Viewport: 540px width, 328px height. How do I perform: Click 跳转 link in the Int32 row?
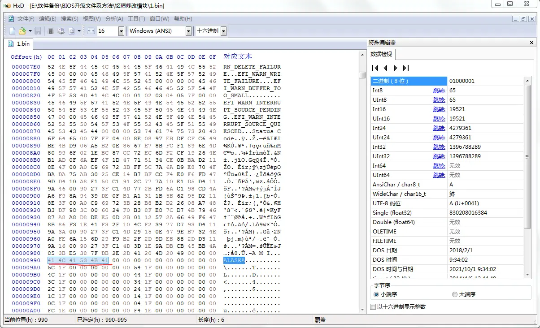pyautogui.click(x=439, y=147)
